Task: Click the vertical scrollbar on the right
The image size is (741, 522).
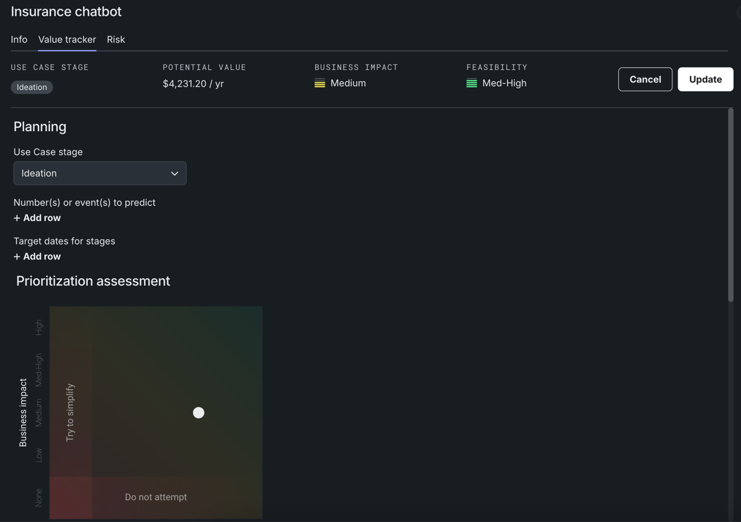Action: (730, 206)
